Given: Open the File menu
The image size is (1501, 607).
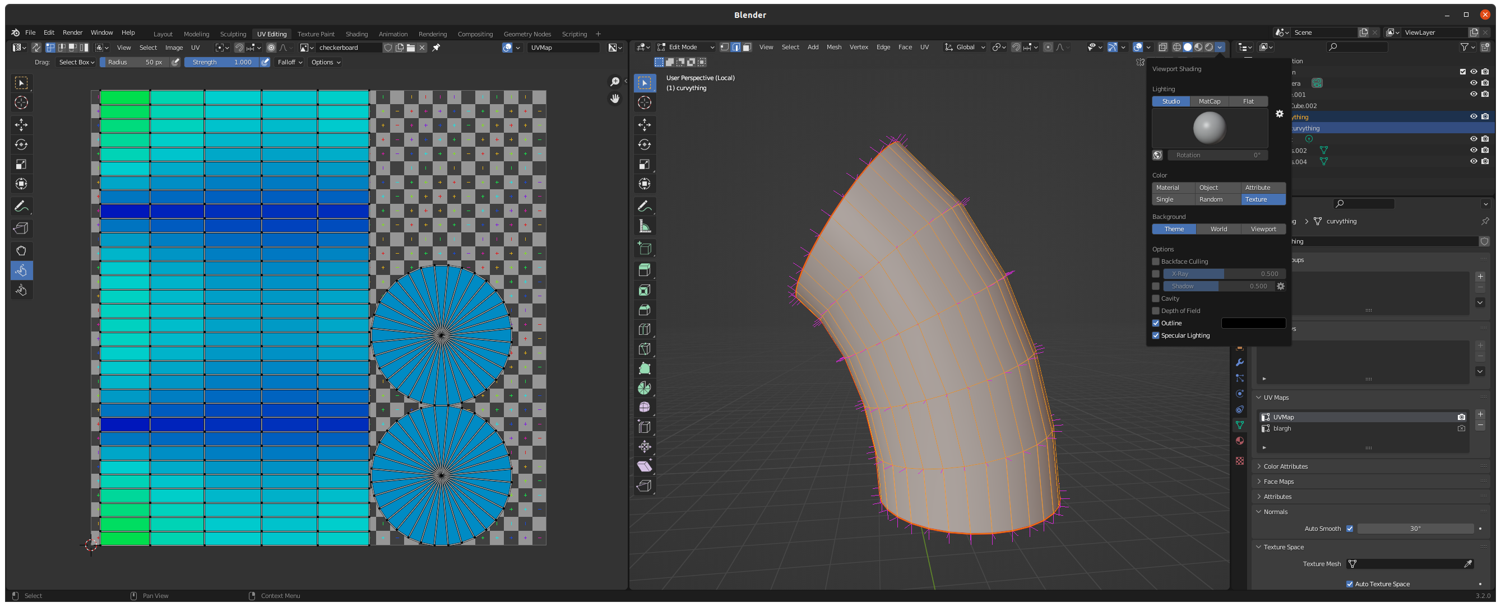Looking at the screenshot, I should 30,32.
